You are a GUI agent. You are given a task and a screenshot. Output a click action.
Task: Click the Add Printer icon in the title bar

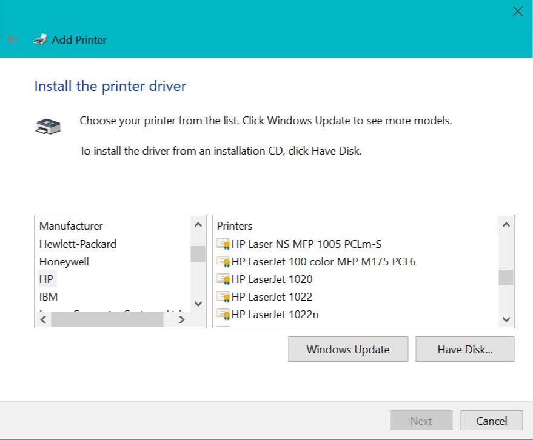(40, 39)
